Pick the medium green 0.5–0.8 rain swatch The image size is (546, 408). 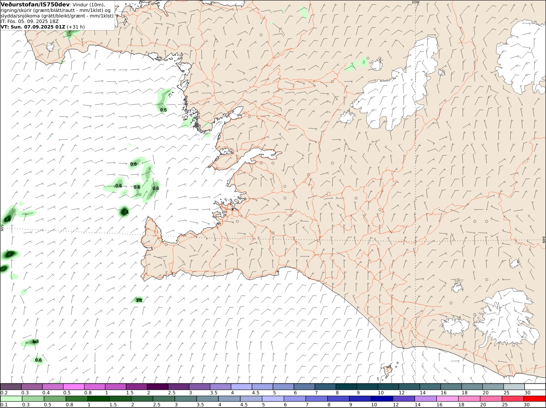click(x=55, y=399)
